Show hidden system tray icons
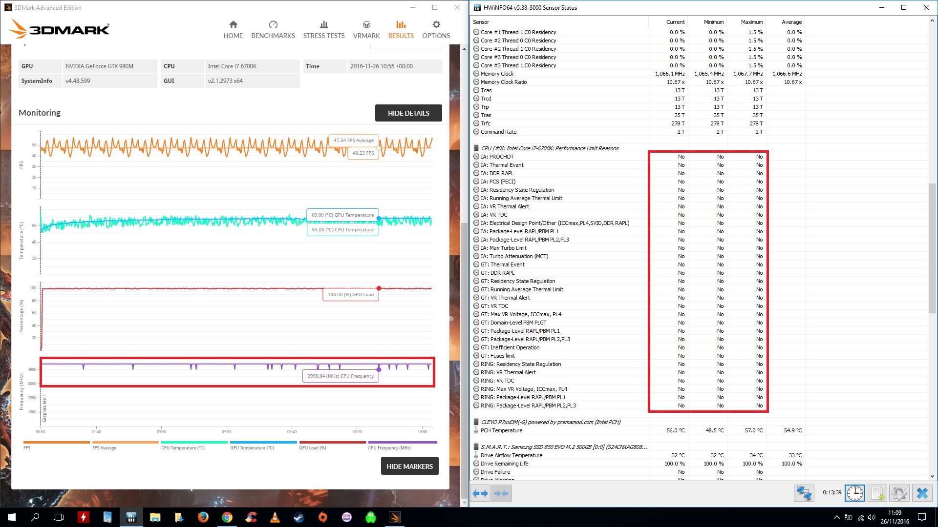Screen dimensions: 938x527 [x=836, y=517]
